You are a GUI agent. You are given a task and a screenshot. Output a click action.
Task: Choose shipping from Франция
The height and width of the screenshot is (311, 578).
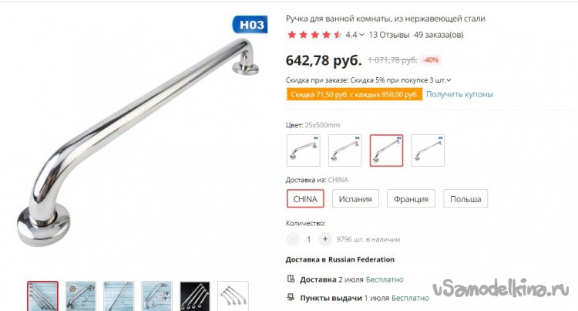coord(411,199)
